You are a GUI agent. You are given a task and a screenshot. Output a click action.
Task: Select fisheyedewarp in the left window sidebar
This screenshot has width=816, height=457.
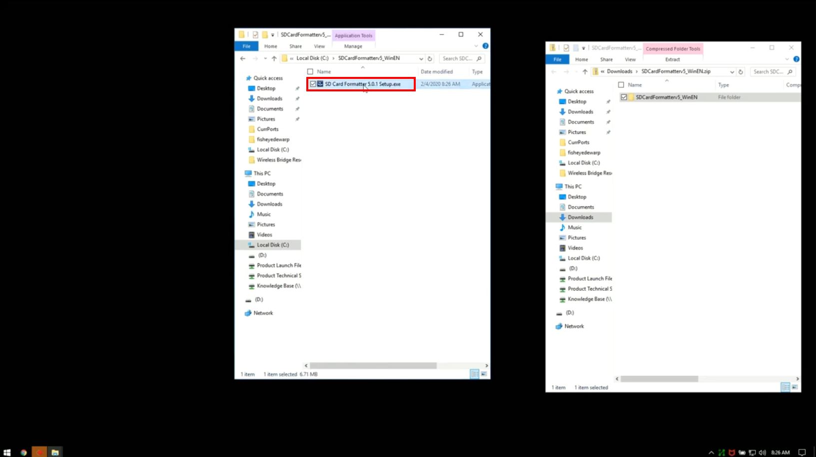(273, 139)
